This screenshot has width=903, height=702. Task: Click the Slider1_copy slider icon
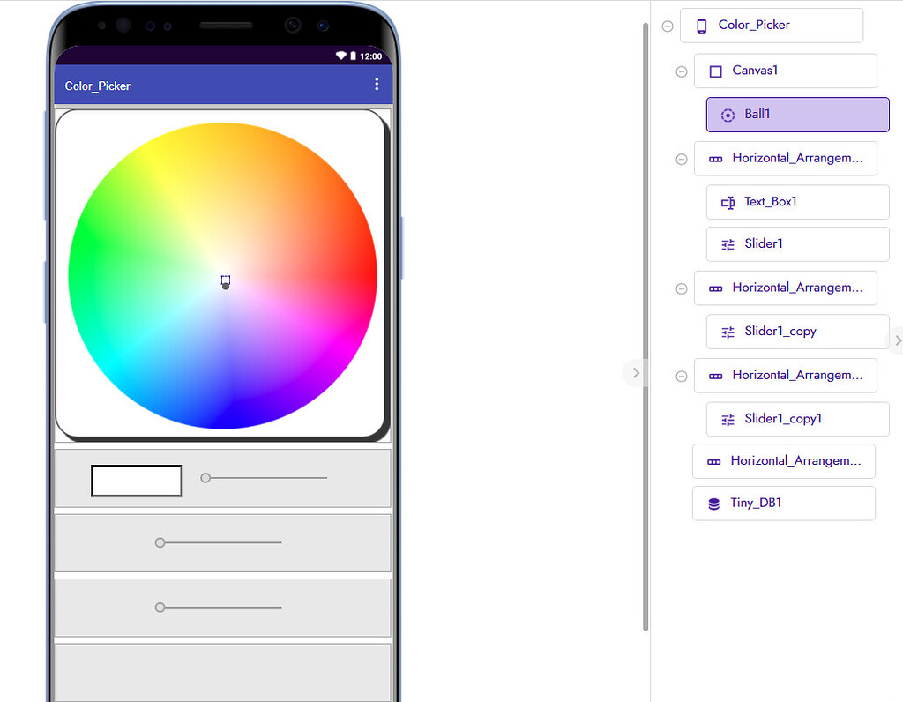coord(728,332)
